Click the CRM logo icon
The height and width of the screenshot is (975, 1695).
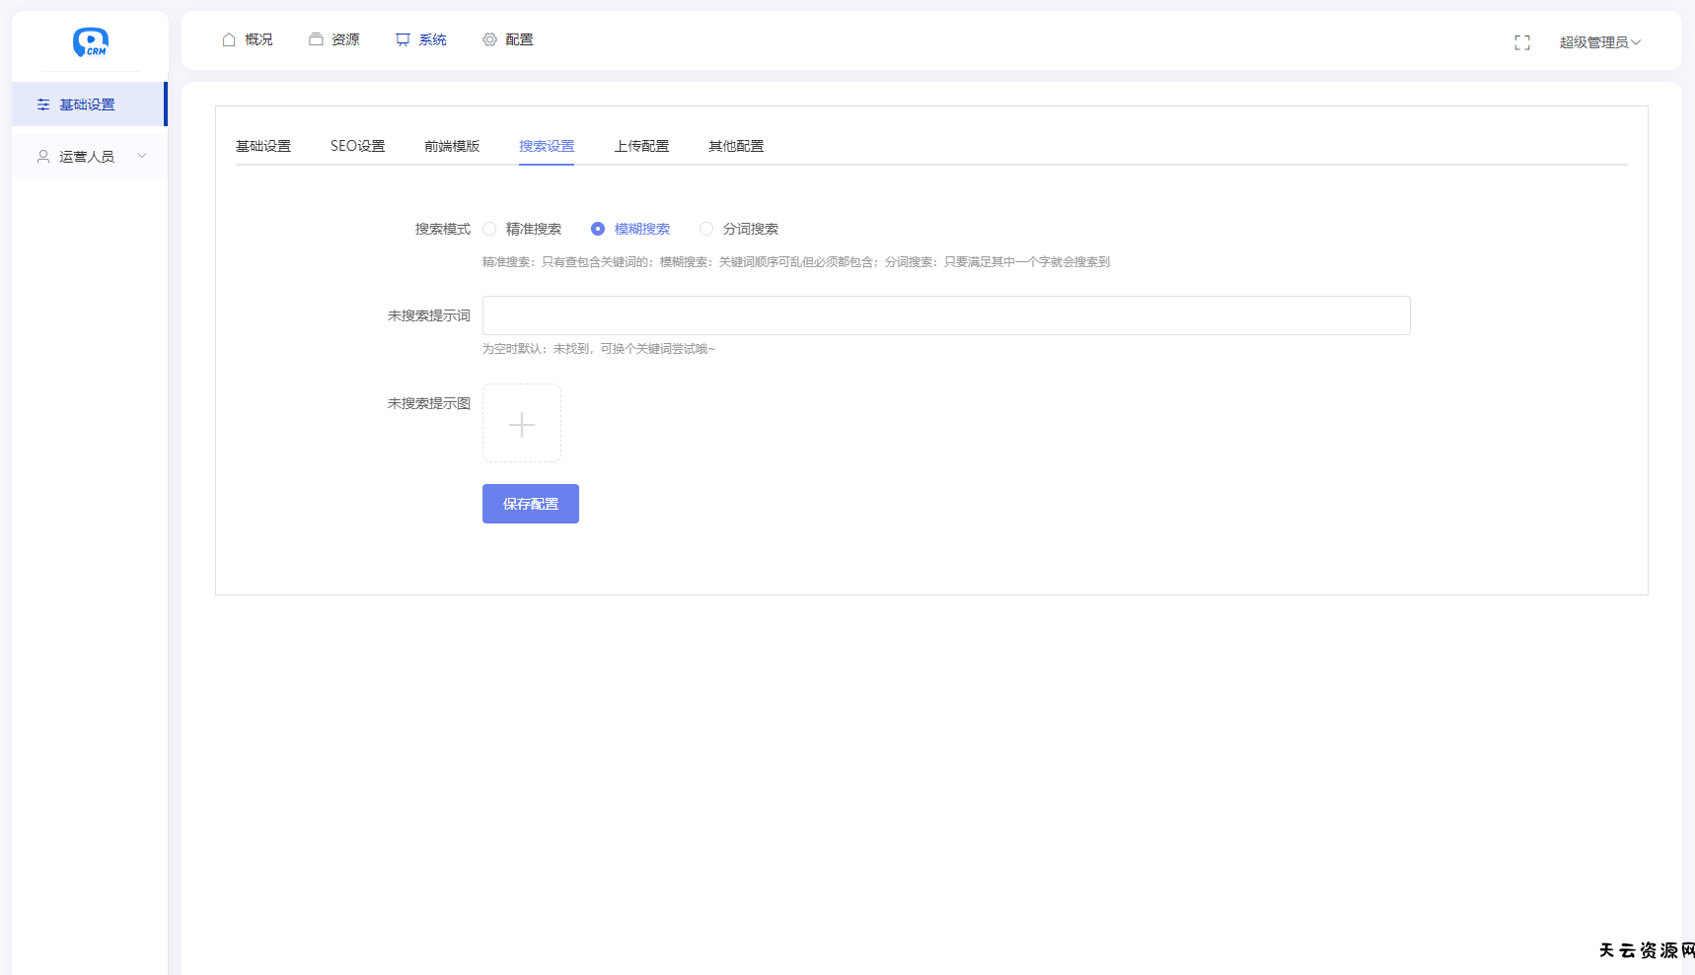90,41
